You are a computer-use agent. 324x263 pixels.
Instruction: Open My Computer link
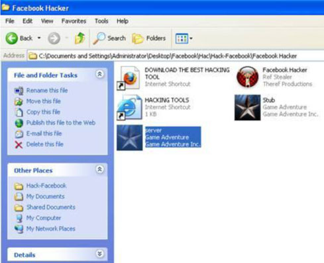pos(44,218)
